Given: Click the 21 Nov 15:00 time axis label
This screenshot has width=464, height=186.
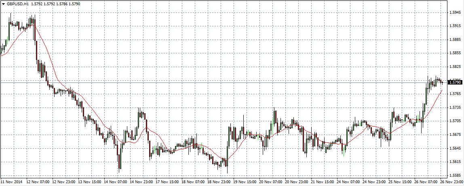Looking at the screenshot, I should tap(322, 182).
